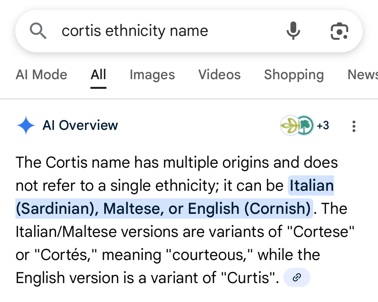Open the AI Overview three-dot menu

point(354,126)
